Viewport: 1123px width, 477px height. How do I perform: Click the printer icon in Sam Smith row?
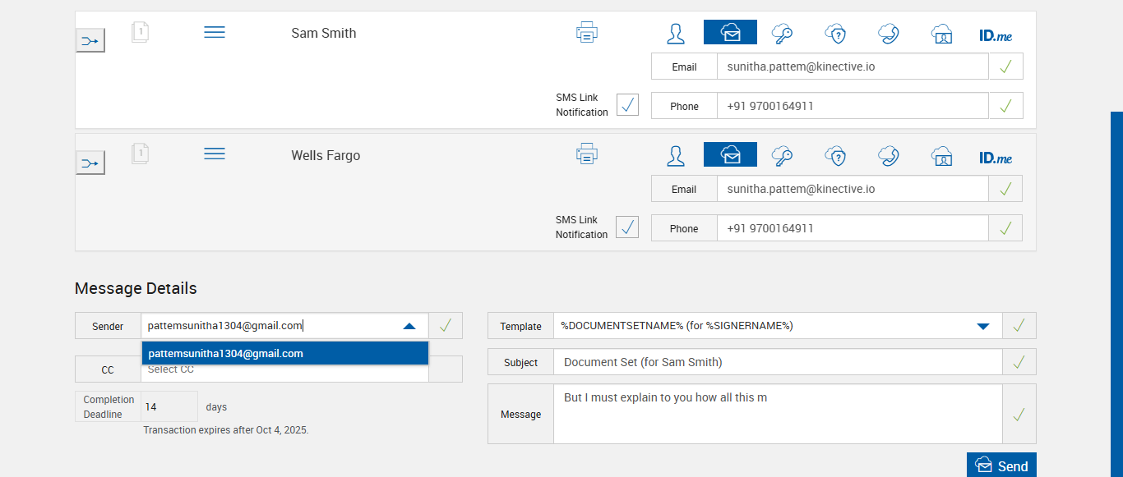click(586, 33)
